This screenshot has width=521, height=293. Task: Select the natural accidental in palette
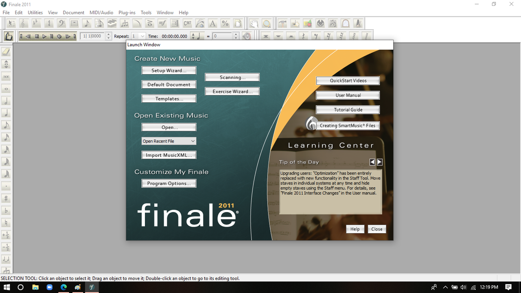6,223
